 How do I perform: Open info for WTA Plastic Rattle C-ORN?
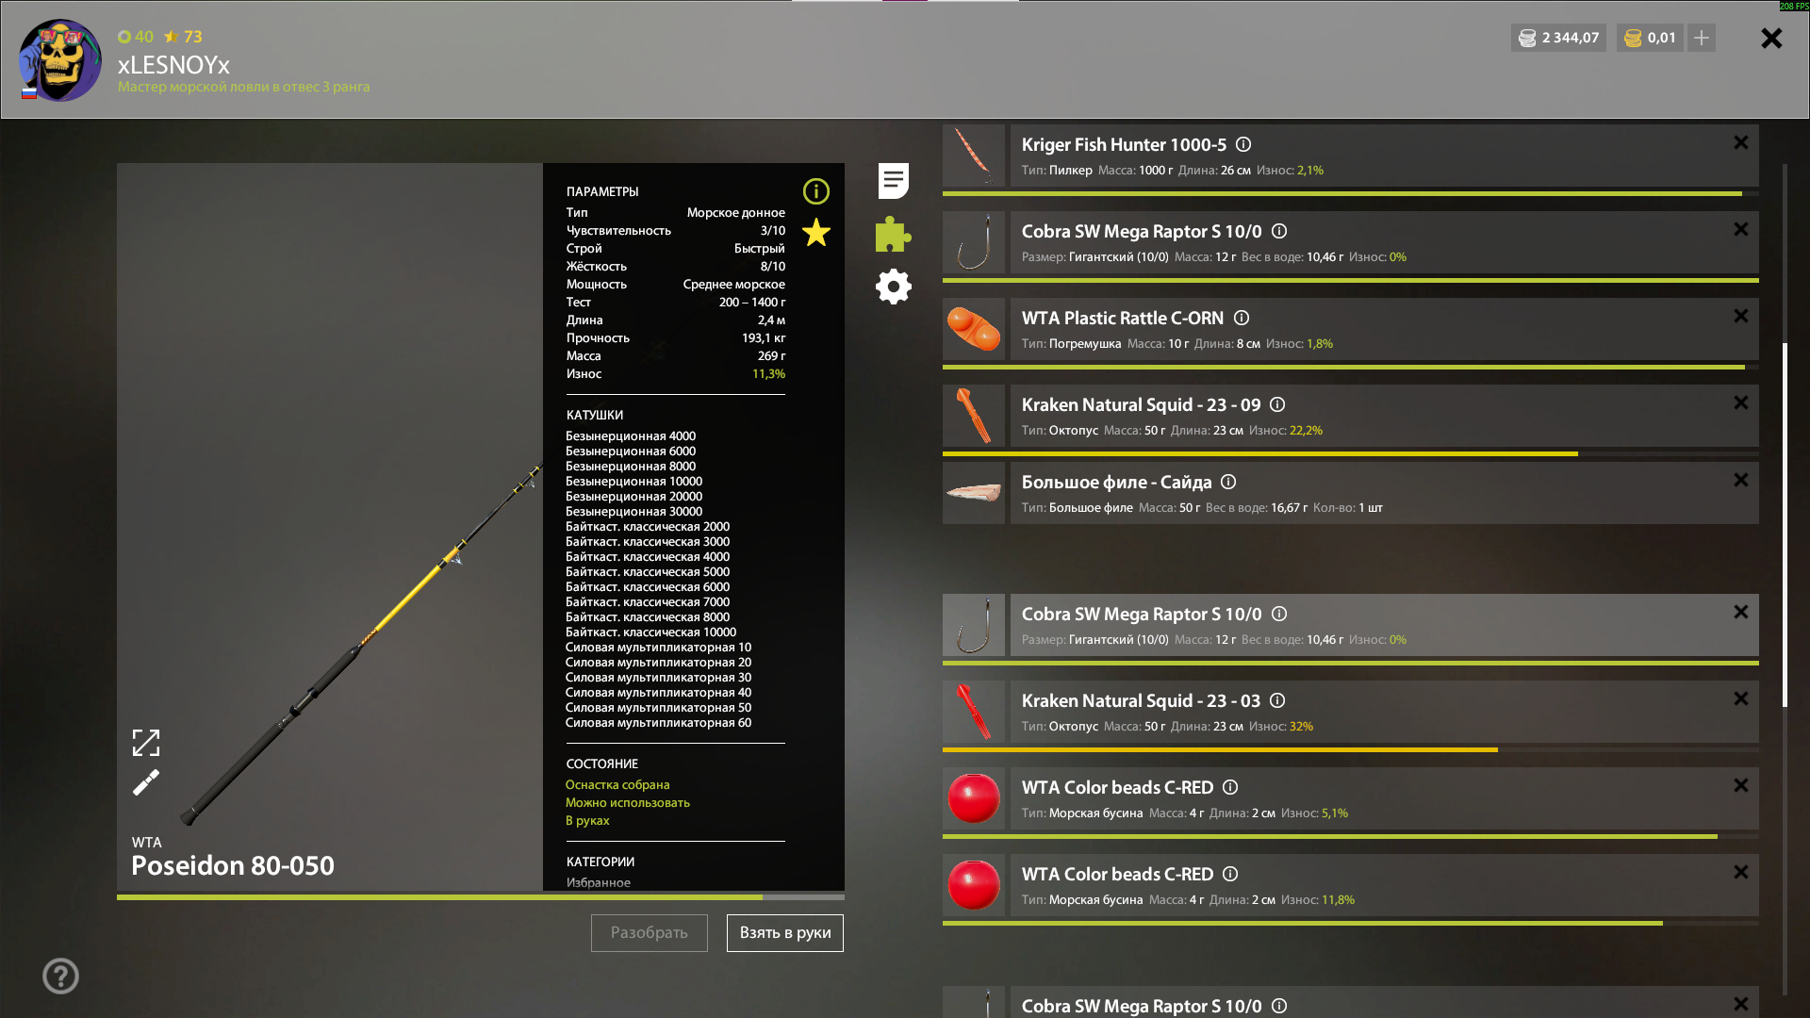point(1242,318)
